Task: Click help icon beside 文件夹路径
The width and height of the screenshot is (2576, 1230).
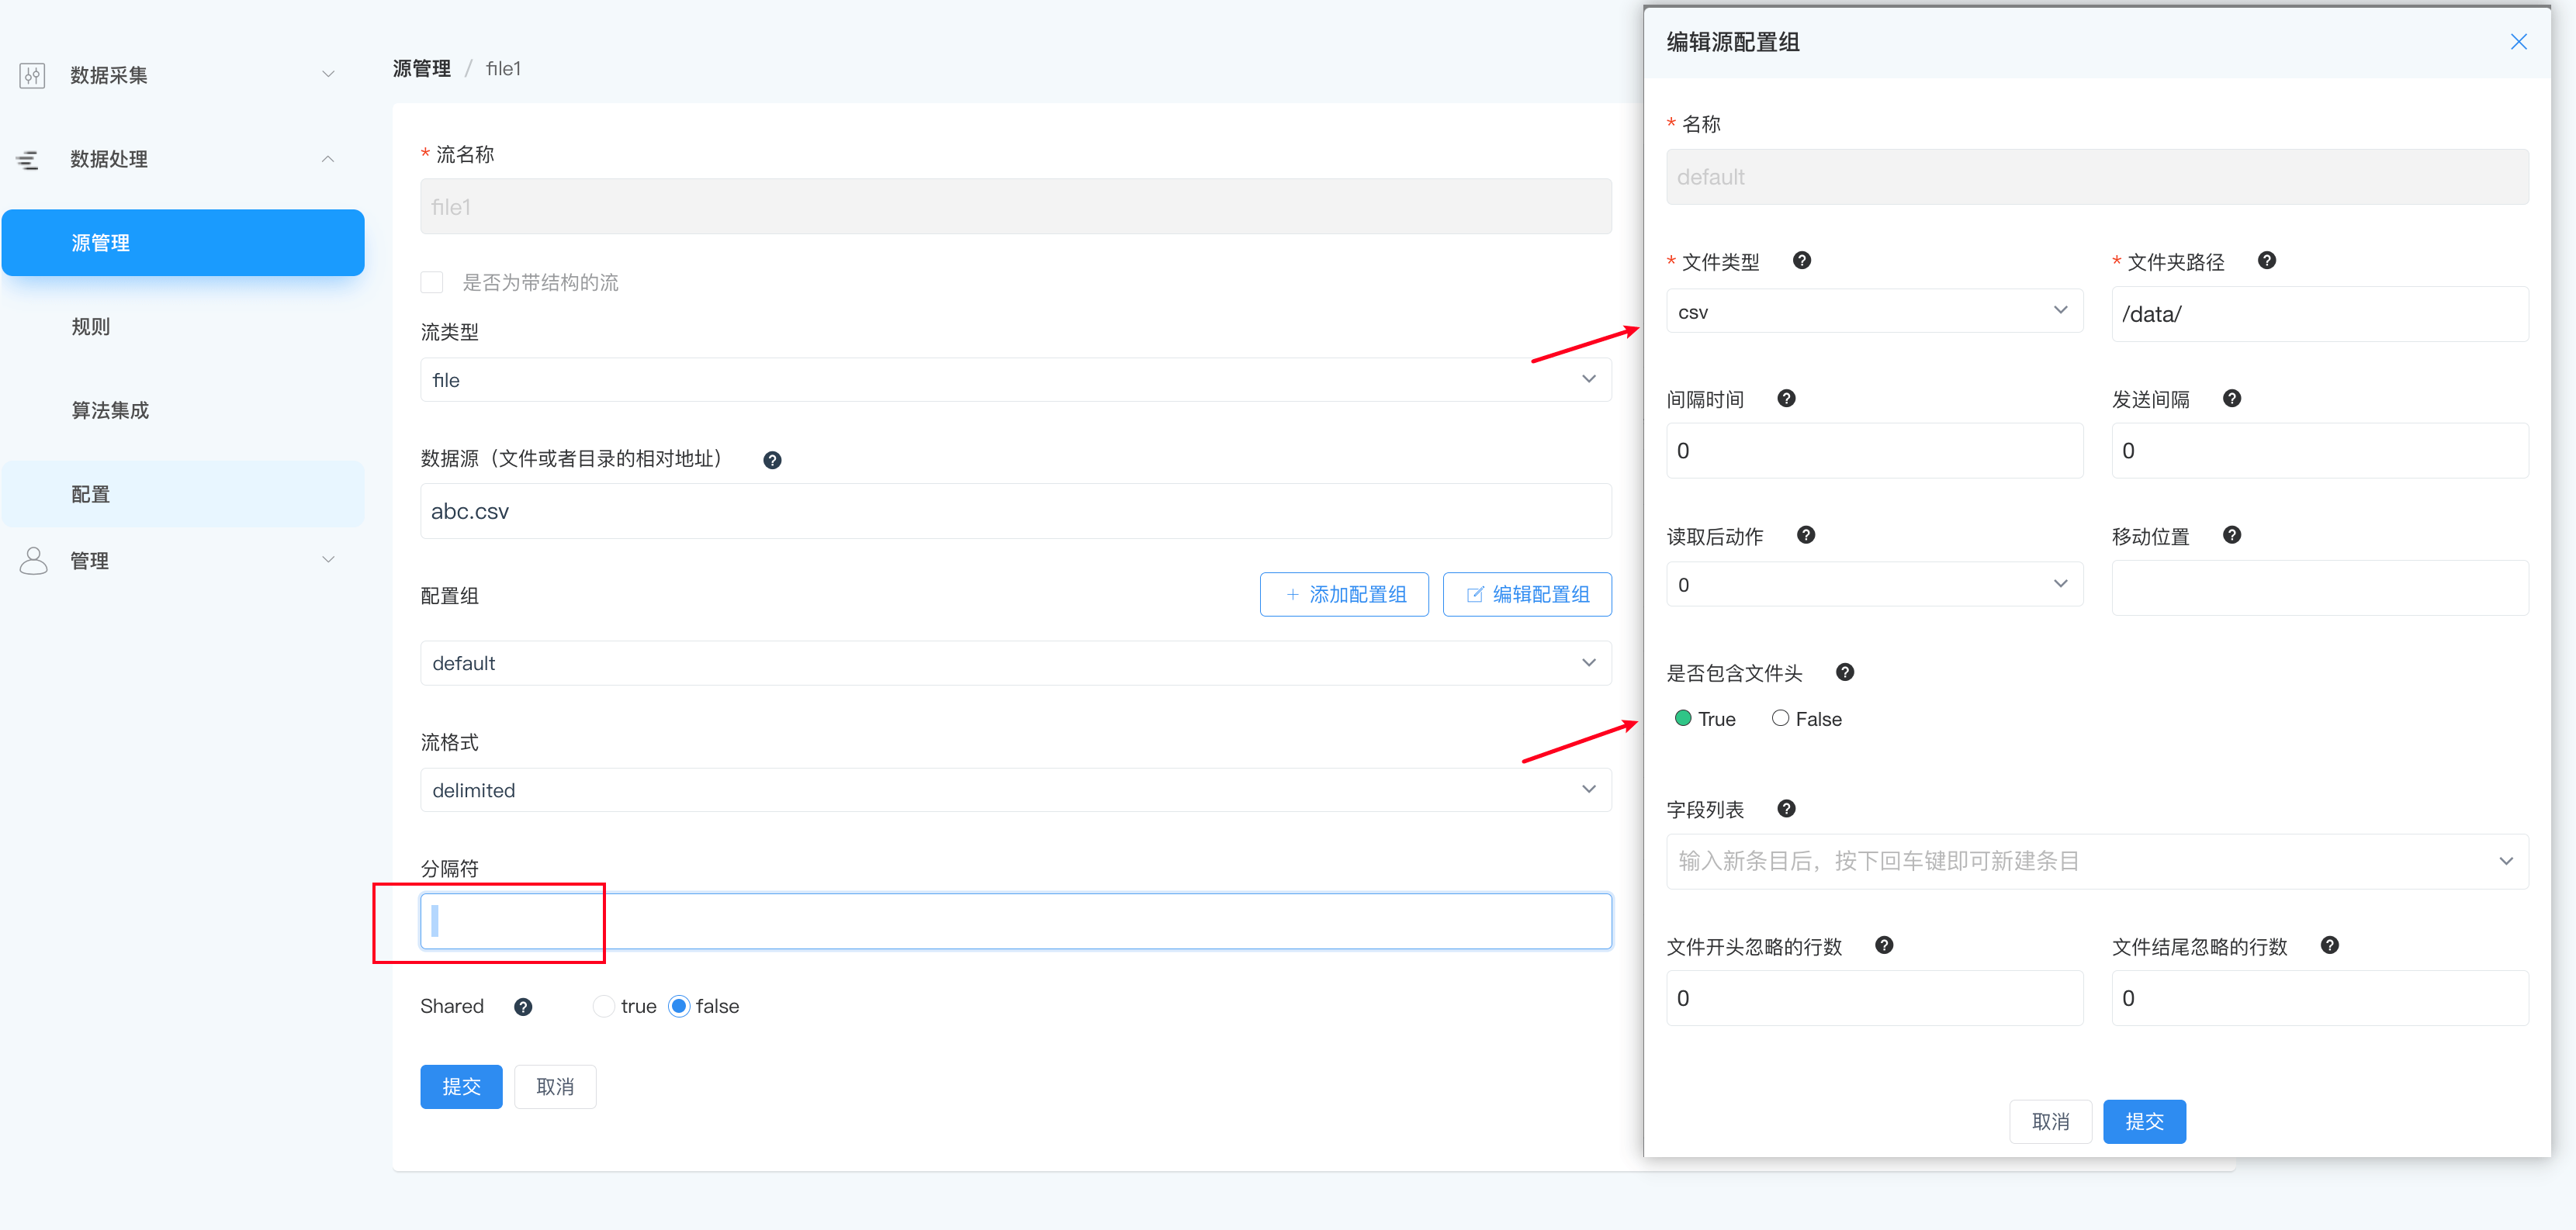Action: pyautogui.click(x=2266, y=261)
